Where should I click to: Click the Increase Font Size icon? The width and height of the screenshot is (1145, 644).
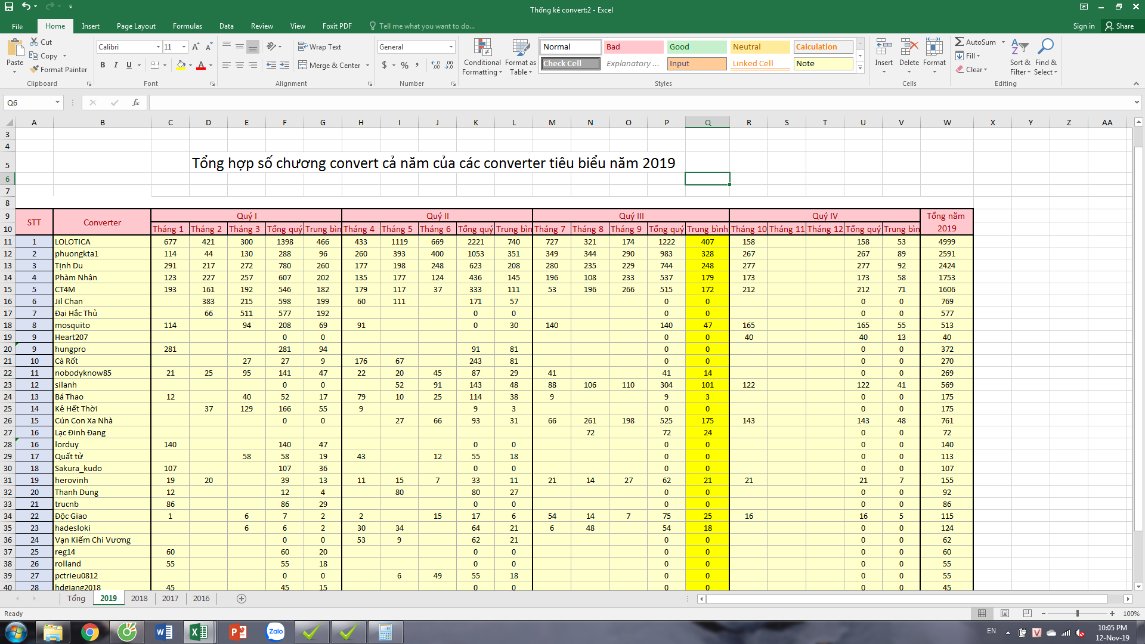click(x=196, y=47)
